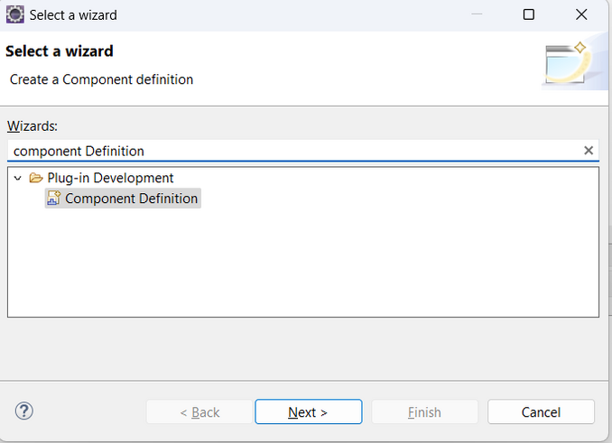The image size is (612, 443).
Task: Close the dialog using the title bar X
Action: 580,14
